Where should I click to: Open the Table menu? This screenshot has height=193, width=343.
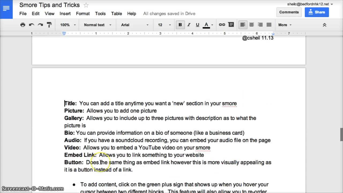(x=117, y=13)
